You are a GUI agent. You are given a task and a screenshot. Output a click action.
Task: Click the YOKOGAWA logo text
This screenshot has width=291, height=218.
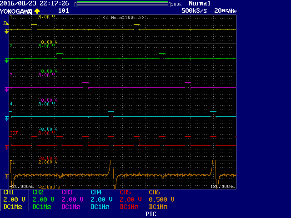pos(16,11)
